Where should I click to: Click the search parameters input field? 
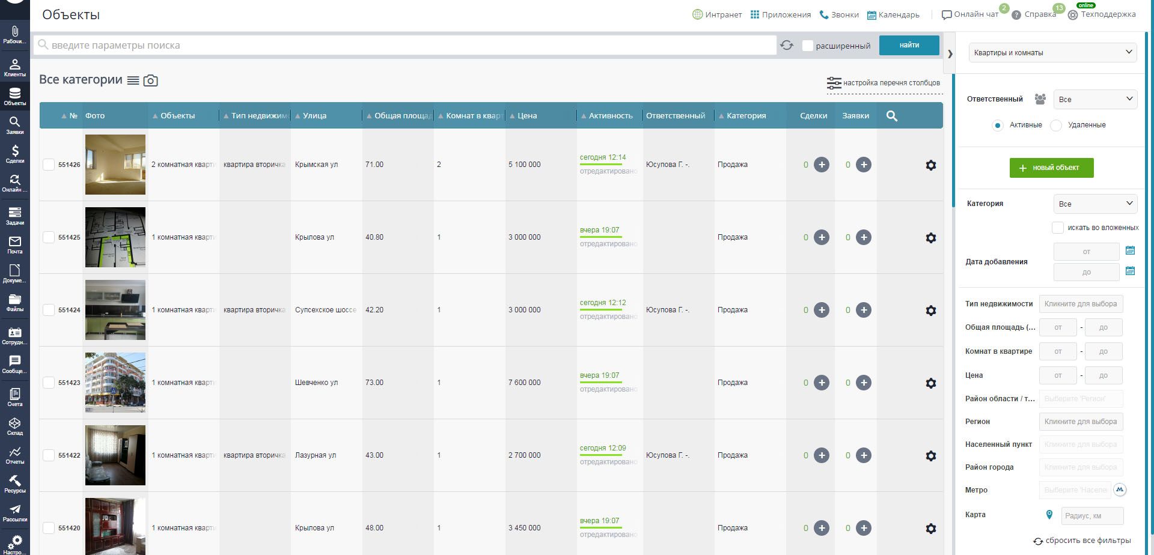(x=405, y=45)
